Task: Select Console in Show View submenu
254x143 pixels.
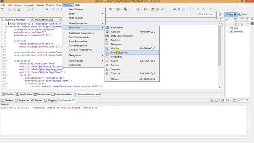Action: [132, 32]
